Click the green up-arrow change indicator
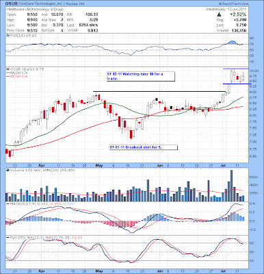Image resolution: width=264 pixels, height=274 pixels. [x=219, y=14]
